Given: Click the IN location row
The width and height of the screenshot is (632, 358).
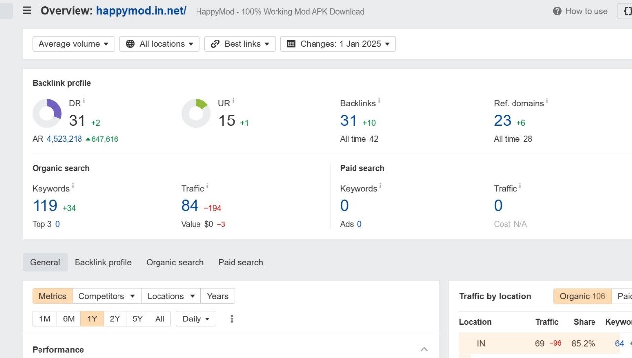Looking at the screenshot, I should point(545,343).
